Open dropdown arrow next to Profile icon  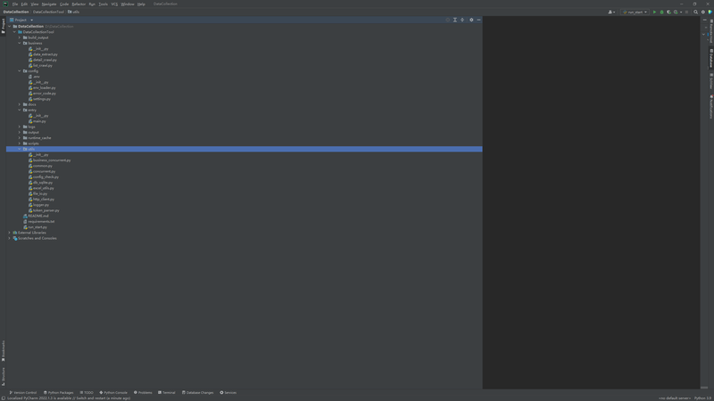coord(681,12)
